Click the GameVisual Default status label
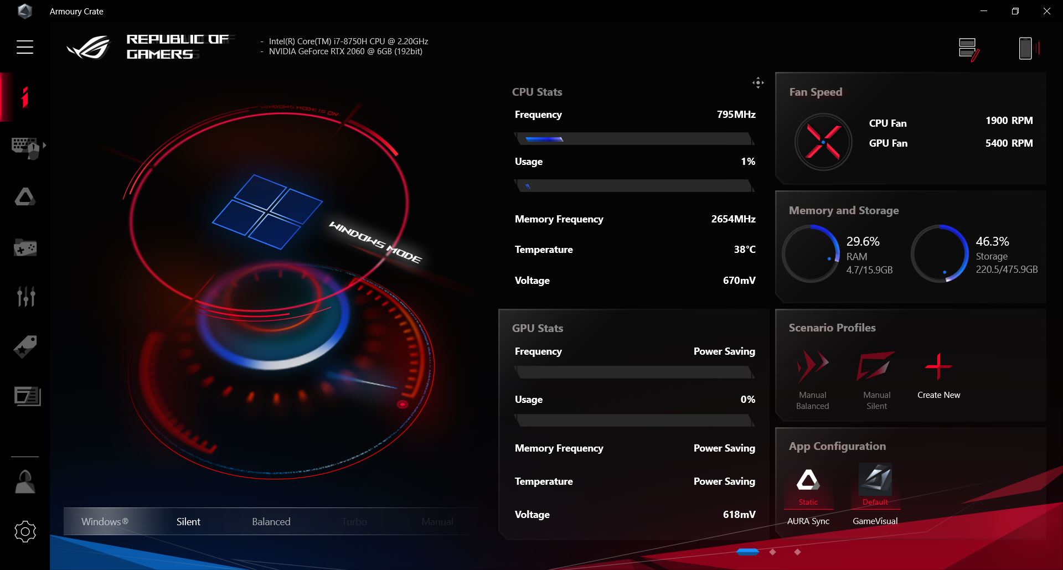This screenshot has width=1063, height=570. coord(875,502)
